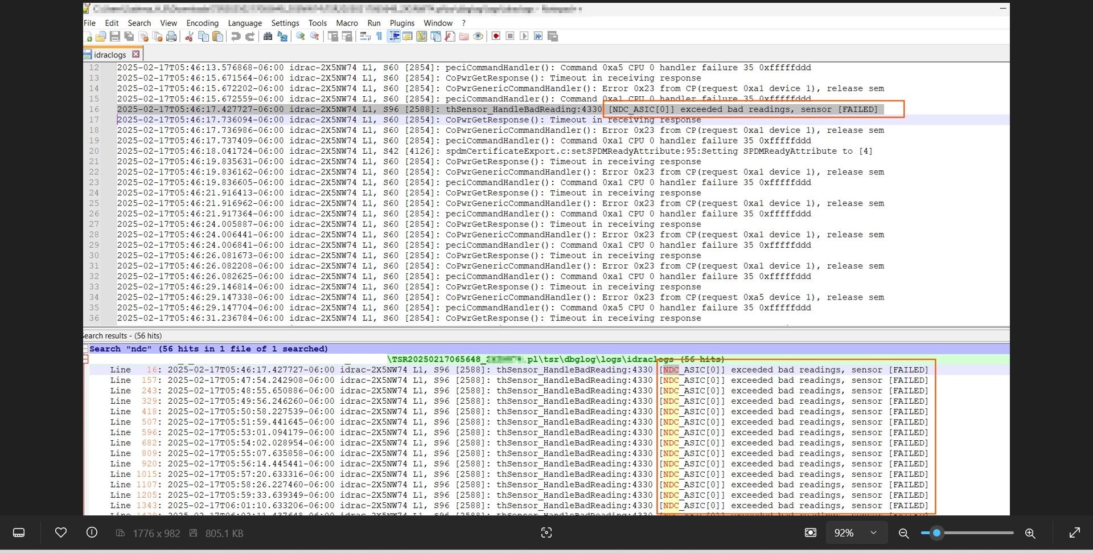Open the Language menu
This screenshot has height=553, width=1093.
[245, 23]
